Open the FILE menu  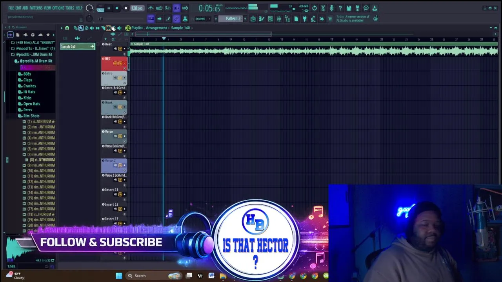pyautogui.click(x=11, y=8)
